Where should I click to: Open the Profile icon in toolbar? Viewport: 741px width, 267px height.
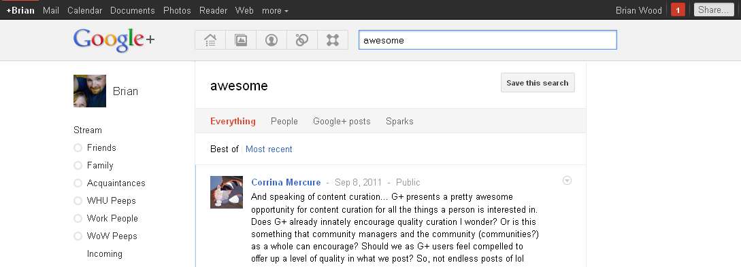coord(271,40)
